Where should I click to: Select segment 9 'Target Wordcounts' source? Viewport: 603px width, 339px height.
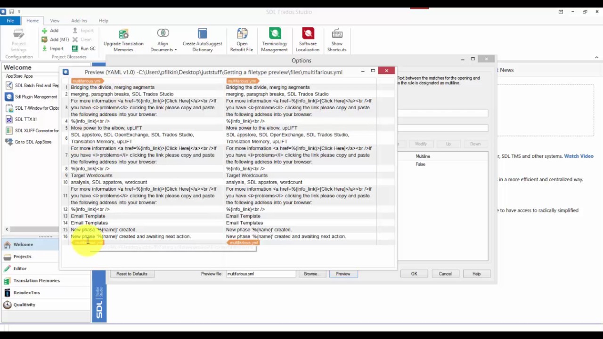91,176
